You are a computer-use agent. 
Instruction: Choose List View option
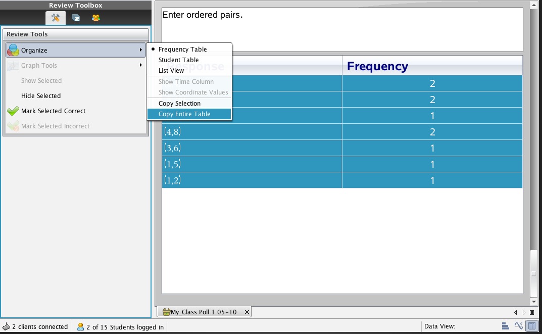tap(171, 71)
